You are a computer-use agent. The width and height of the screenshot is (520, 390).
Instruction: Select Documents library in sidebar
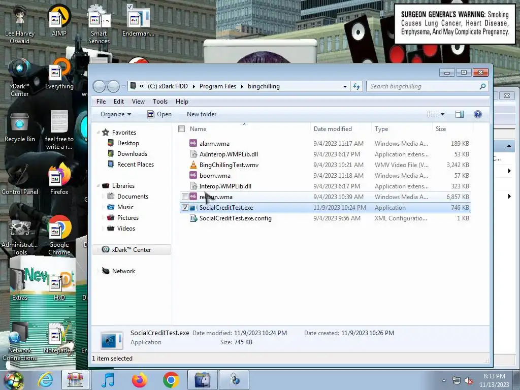coord(133,197)
